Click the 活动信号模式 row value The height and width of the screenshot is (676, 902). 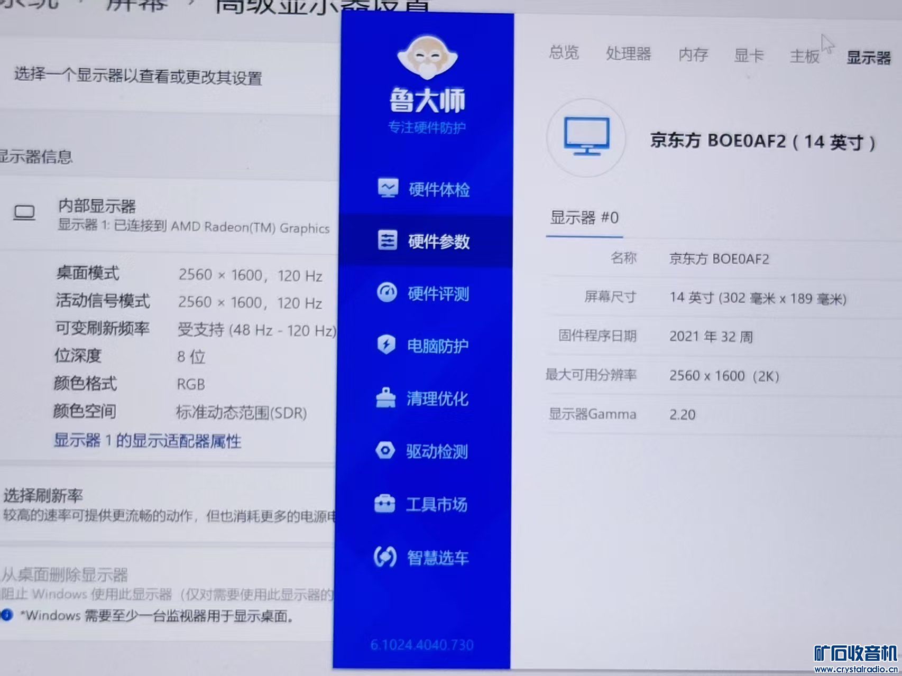(x=250, y=302)
